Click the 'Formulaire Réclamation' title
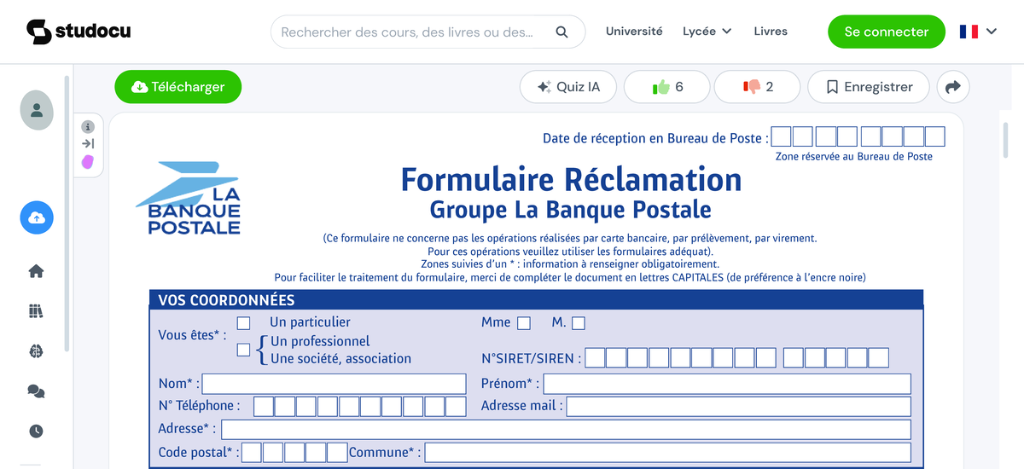The image size is (1024, 469). coord(571,180)
